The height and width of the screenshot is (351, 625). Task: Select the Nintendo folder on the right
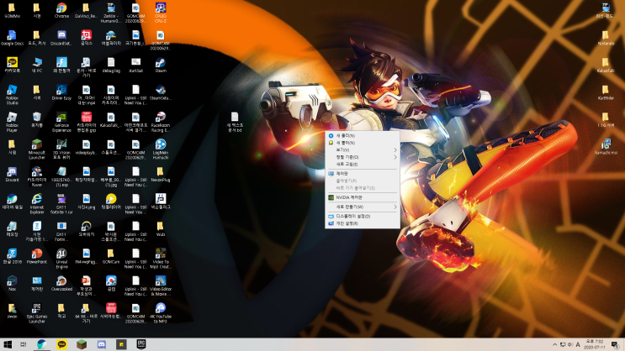click(x=606, y=38)
